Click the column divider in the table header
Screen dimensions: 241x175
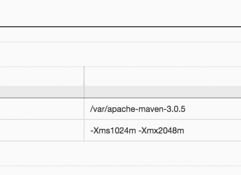click(84, 82)
